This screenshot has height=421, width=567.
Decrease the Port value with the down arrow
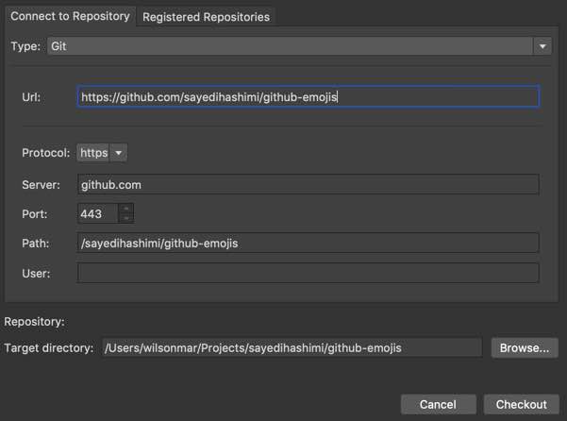pos(126,219)
